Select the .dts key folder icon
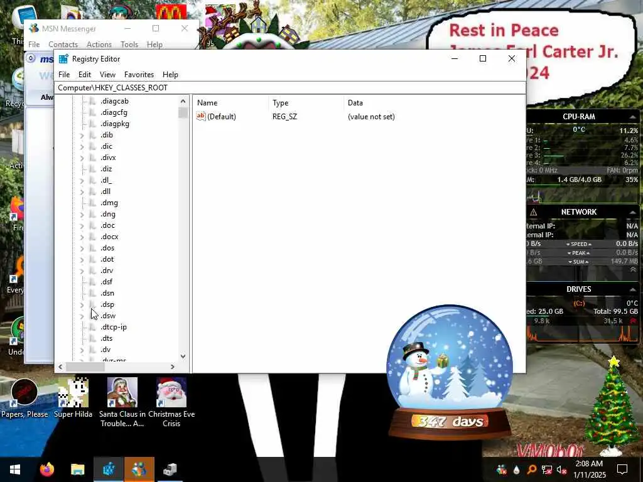Viewport: 643px width, 482px height. (93, 338)
